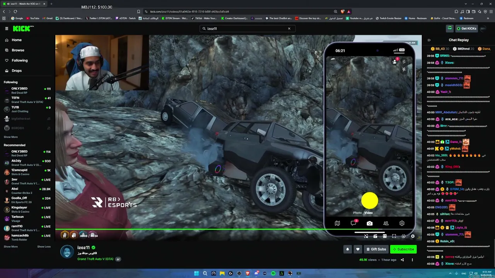This screenshot has width=495, height=278.
Task: Open the Tarboun Visage channel
Action: pos(27,219)
